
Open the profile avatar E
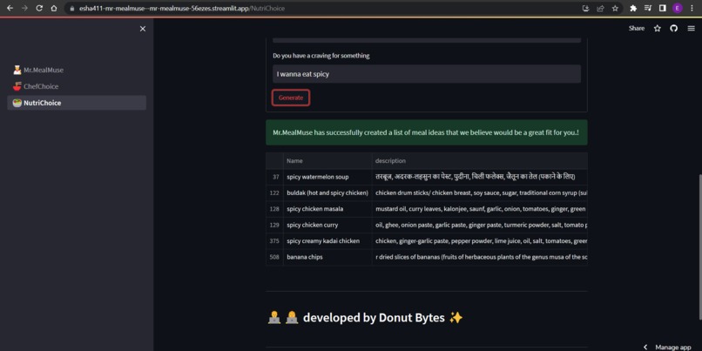(678, 8)
